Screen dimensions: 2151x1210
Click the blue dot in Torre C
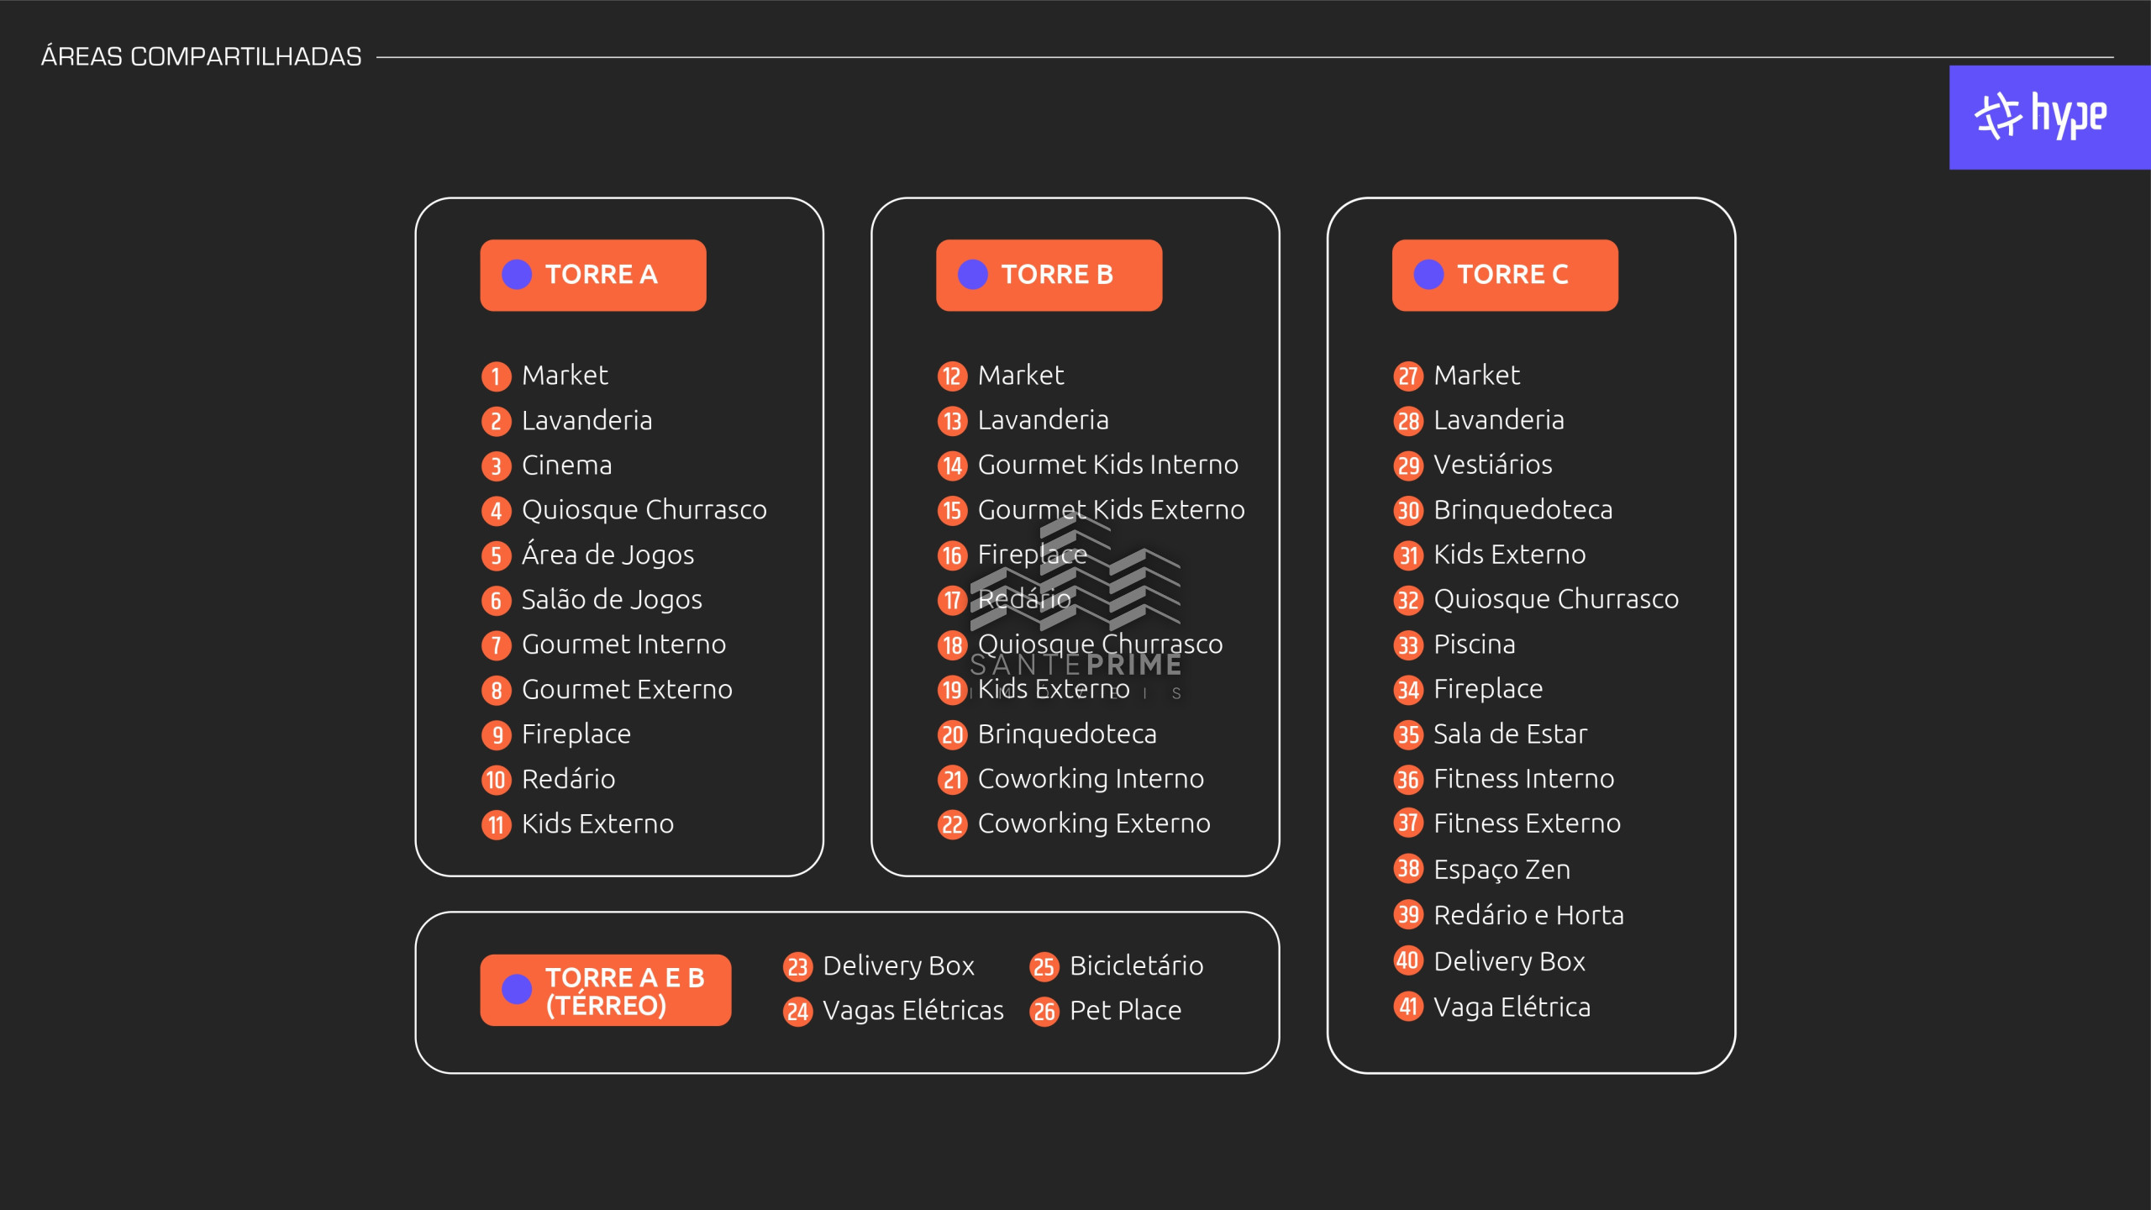coord(1428,275)
